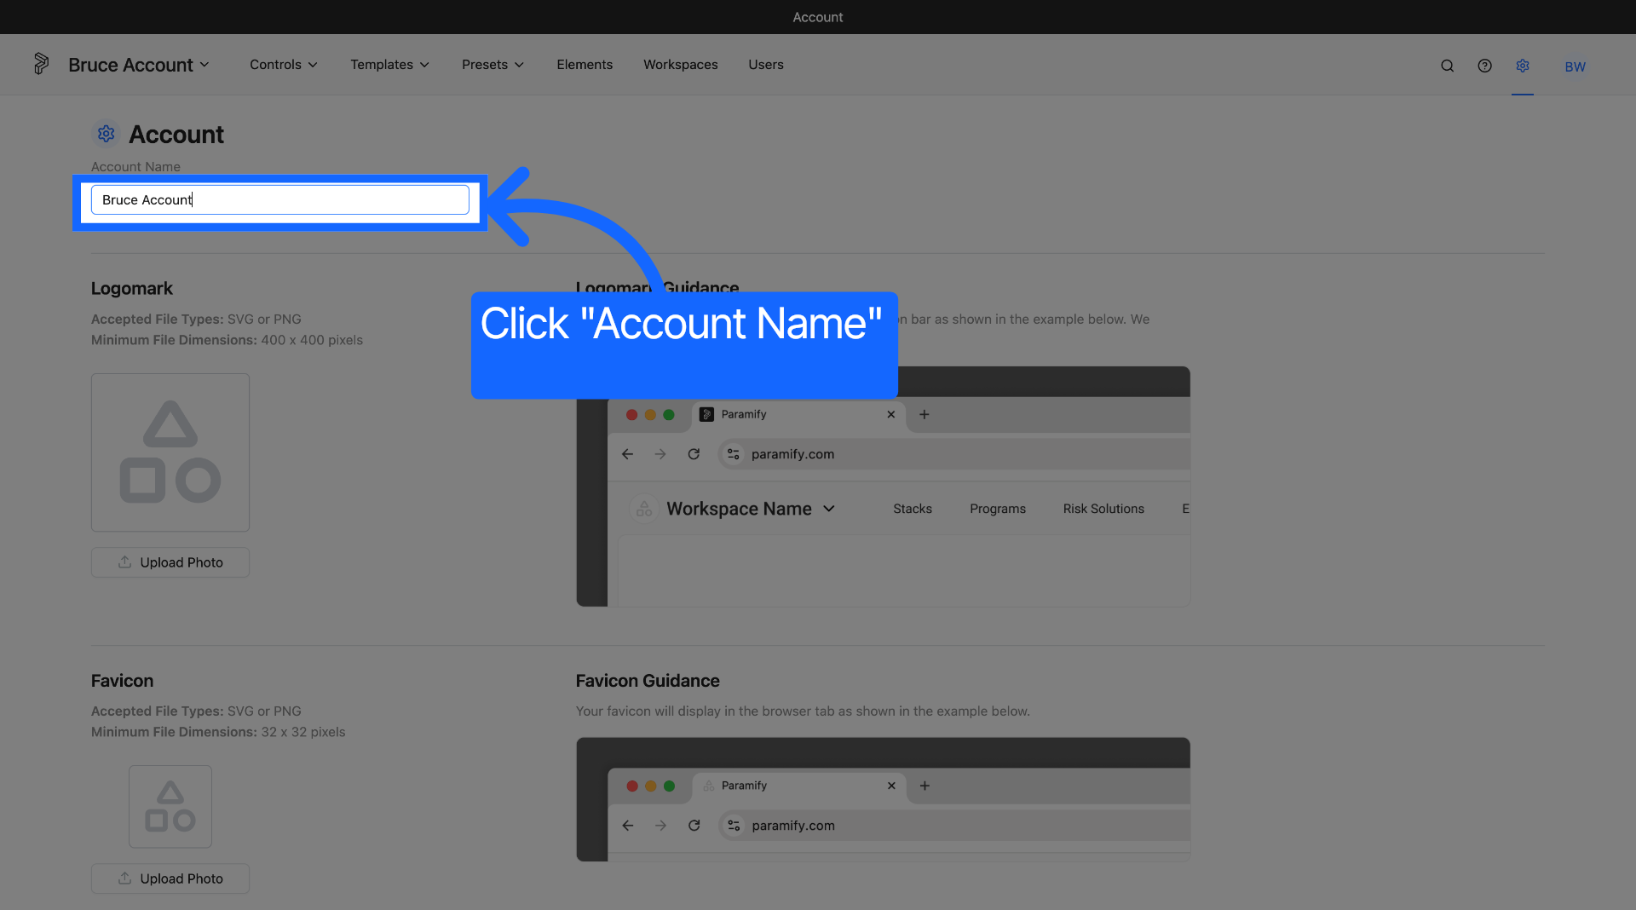1636x910 pixels.
Task: Click Stacks in the logomark example
Action: pyautogui.click(x=913, y=509)
